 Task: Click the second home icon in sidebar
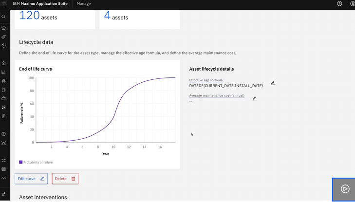3,63
